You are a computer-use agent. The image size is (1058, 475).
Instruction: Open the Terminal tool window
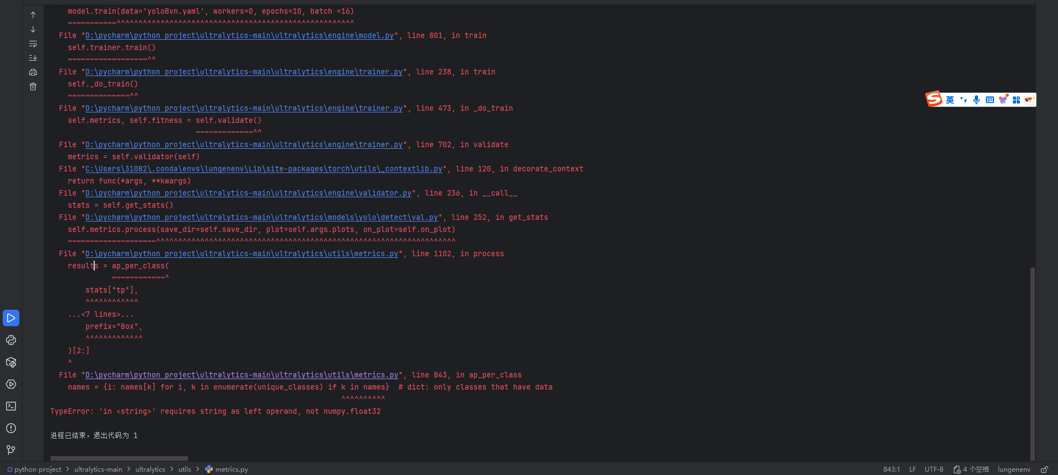click(x=11, y=406)
